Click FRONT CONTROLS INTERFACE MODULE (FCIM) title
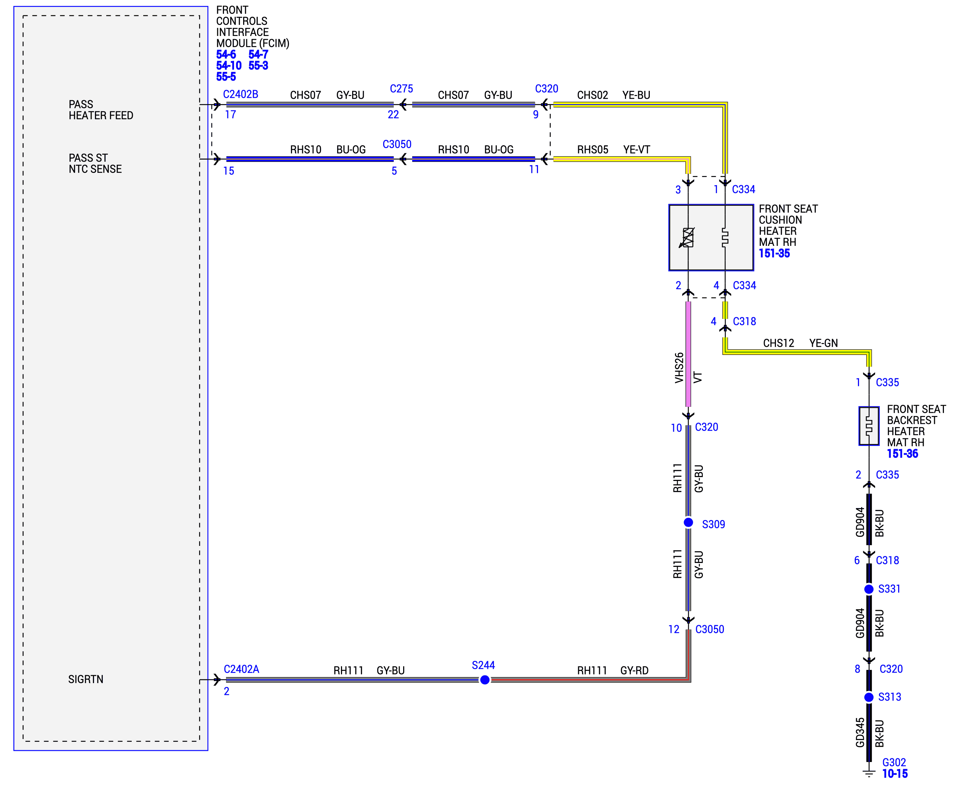Image resolution: width=960 pixels, height=790 pixels. click(253, 27)
